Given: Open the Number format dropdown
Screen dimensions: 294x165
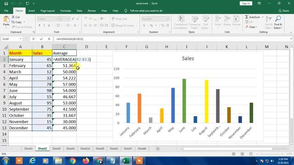Looking at the screenshot, I should coord(167,19).
